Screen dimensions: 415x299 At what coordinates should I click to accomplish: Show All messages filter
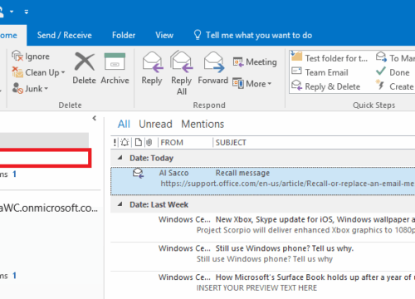click(124, 124)
